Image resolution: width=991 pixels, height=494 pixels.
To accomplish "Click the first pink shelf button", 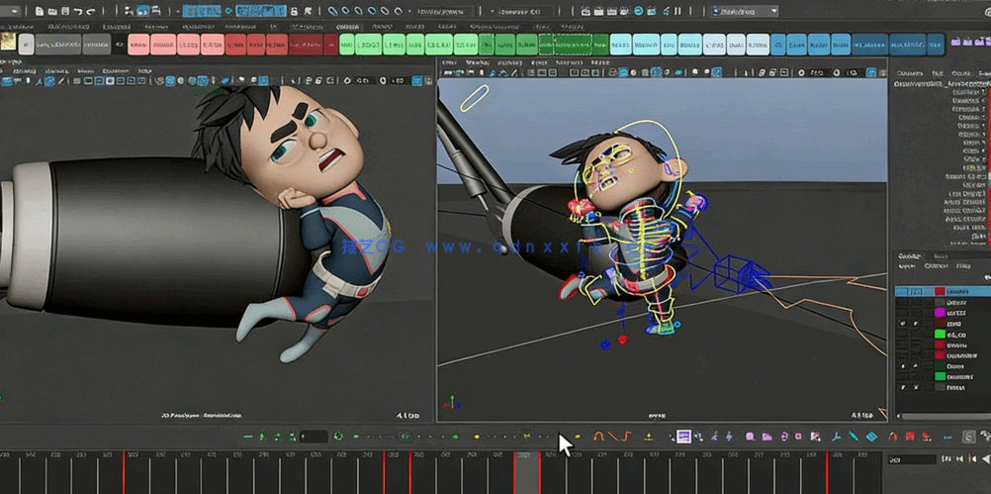I will click(x=138, y=44).
